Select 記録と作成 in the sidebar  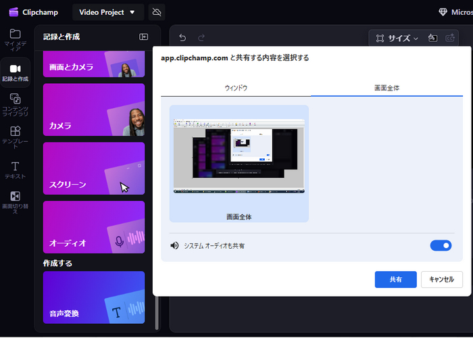(15, 73)
